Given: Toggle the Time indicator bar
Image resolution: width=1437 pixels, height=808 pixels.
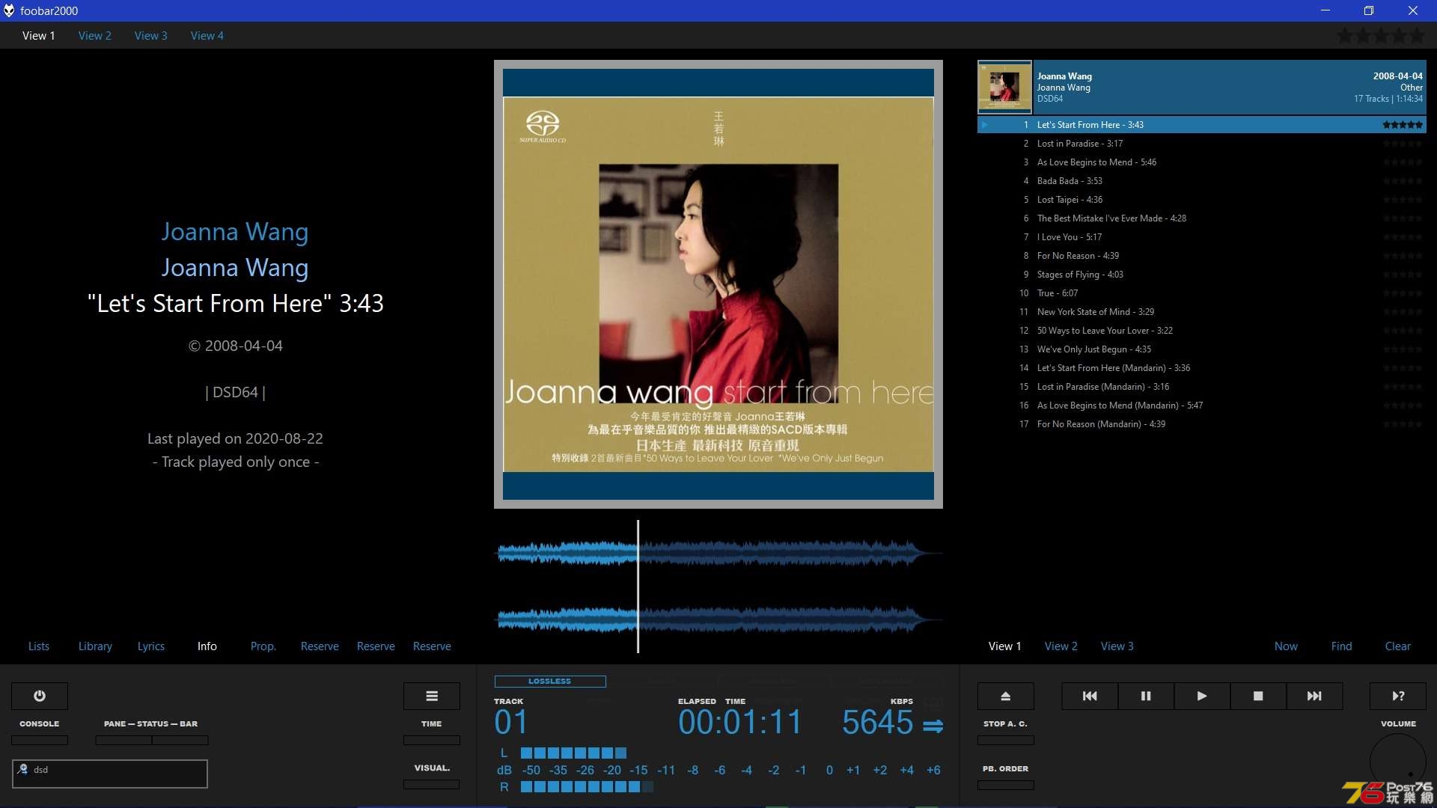Looking at the screenshot, I should coord(432,740).
